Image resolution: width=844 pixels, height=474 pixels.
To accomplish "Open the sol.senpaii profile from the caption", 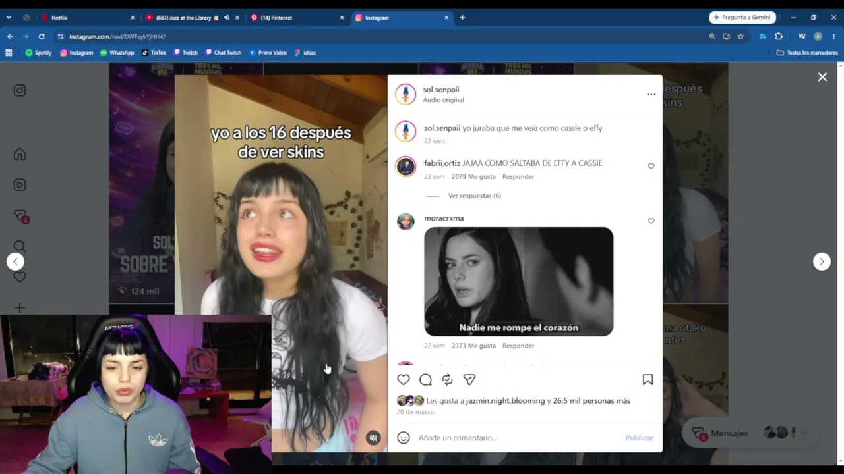I will (442, 128).
